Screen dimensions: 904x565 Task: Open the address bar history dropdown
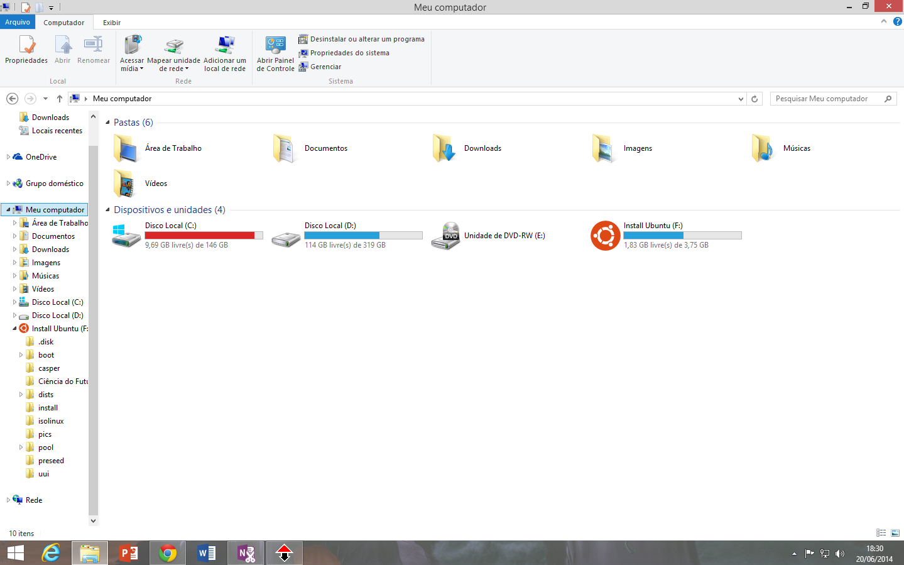pos(741,99)
